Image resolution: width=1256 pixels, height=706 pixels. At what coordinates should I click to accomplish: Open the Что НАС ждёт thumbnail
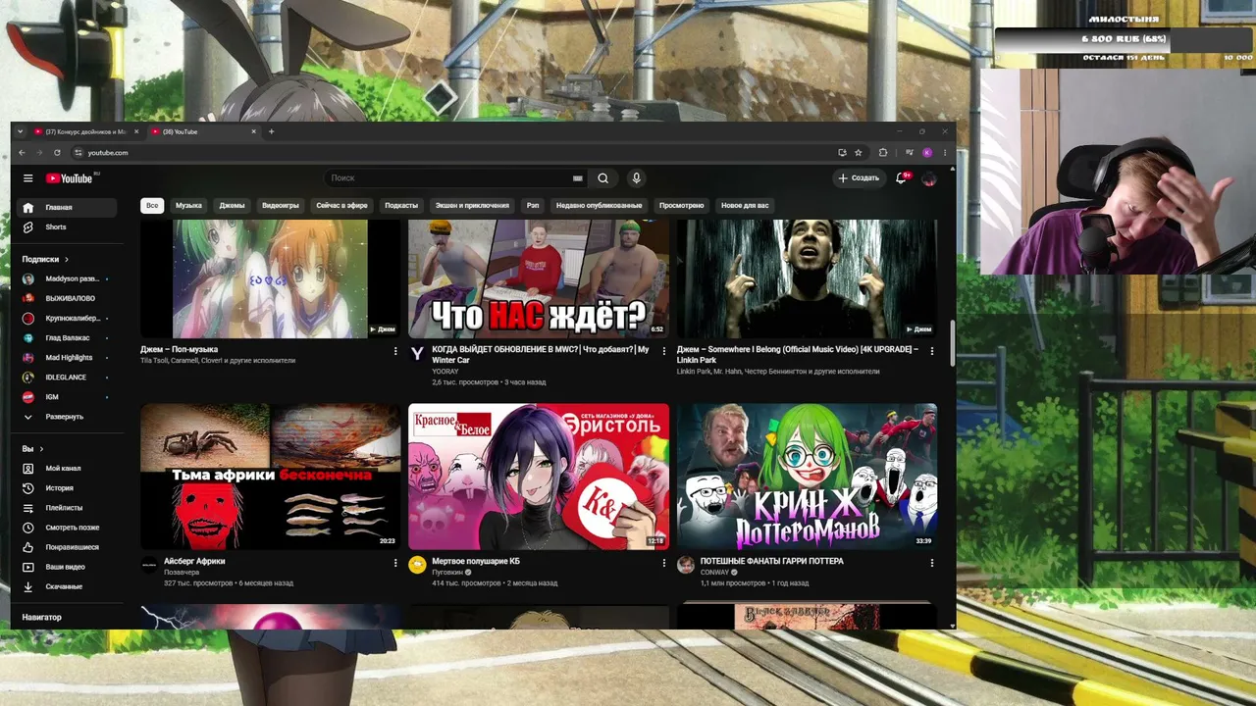pos(539,278)
